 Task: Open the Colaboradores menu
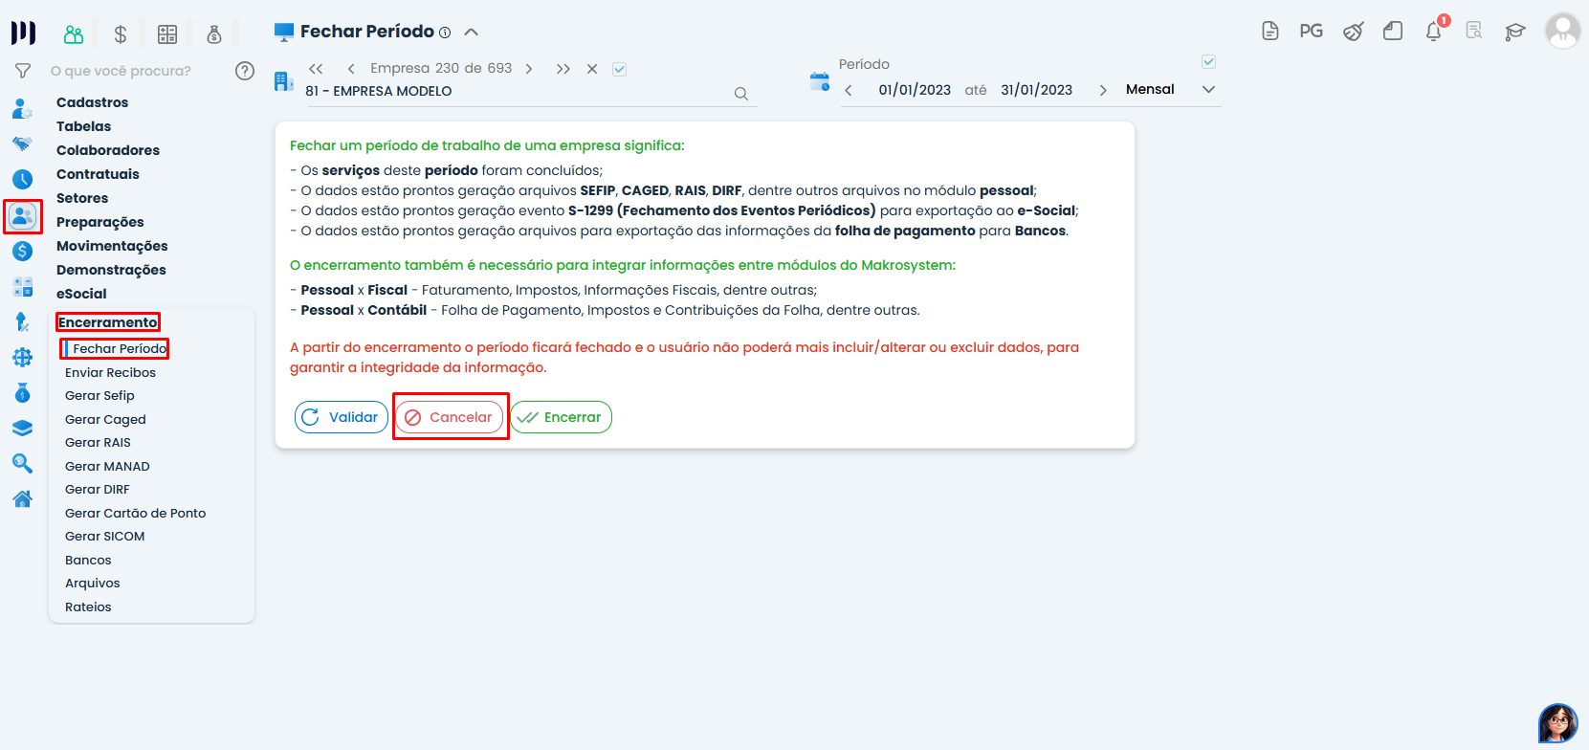(108, 150)
